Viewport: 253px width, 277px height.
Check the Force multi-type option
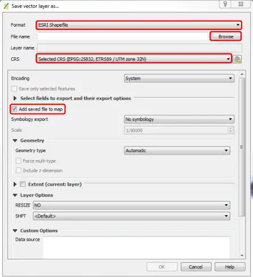pos(18,161)
